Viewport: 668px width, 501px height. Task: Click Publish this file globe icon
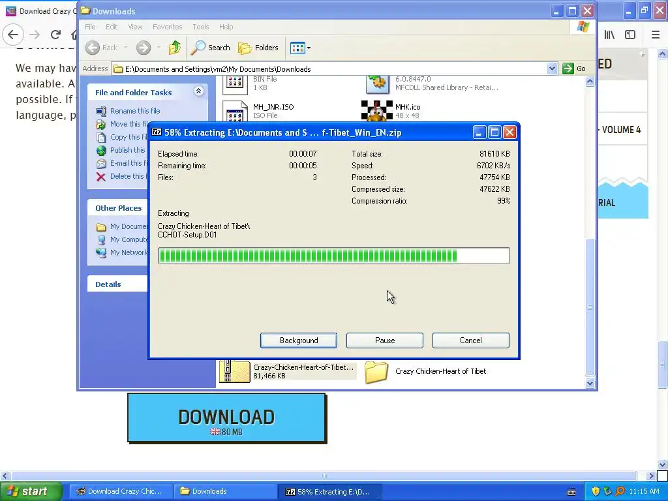101,151
